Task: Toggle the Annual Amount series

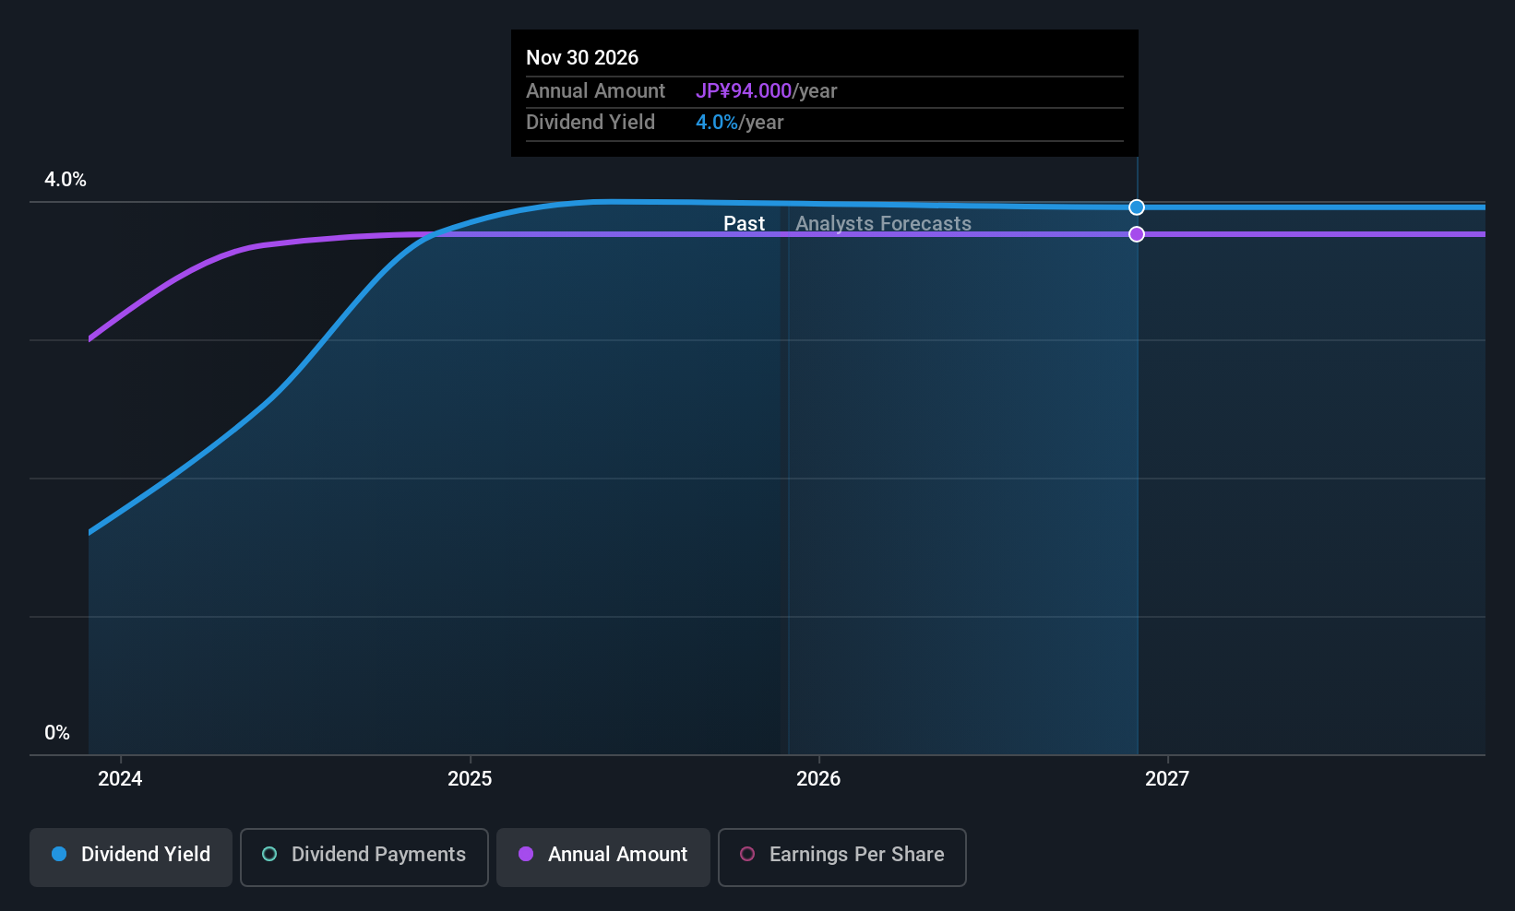Action: pyautogui.click(x=603, y=857)
